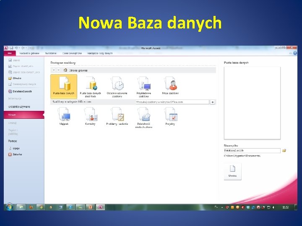302x226 pixels.
Task: Click the Show desktop button at taskbar end
Action: coord(296,207)
